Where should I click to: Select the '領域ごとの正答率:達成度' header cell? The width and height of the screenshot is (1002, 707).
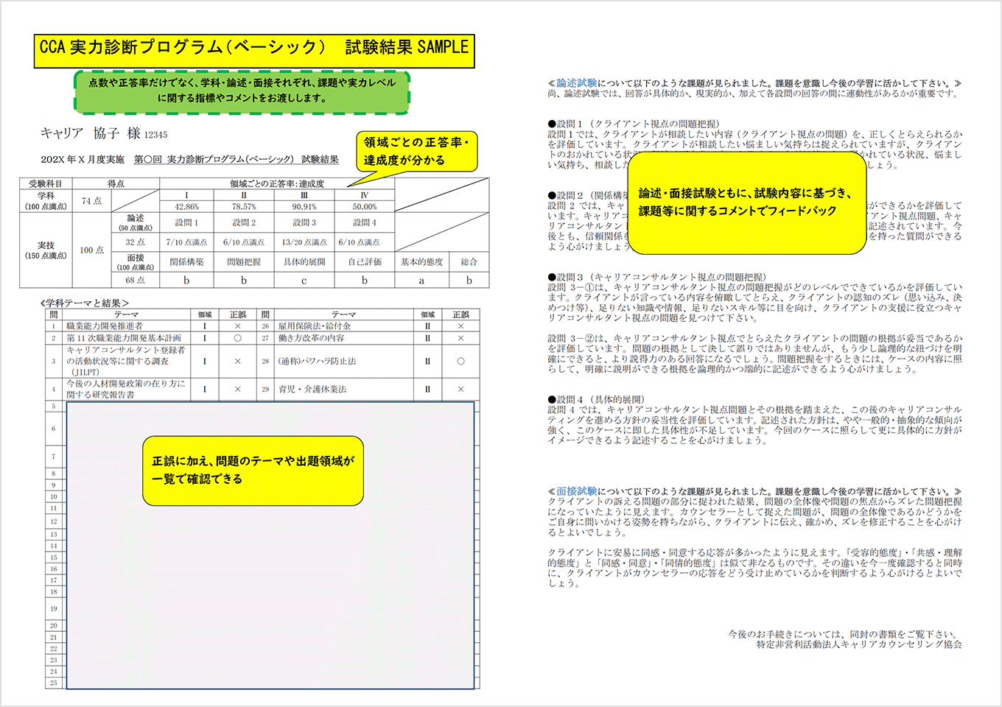pos(277,183)
